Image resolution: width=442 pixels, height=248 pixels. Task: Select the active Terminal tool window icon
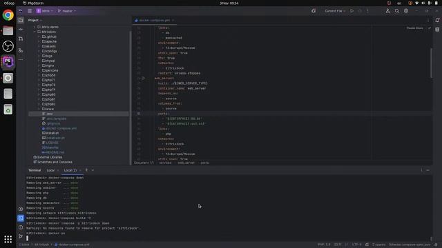tap(21, 218)
